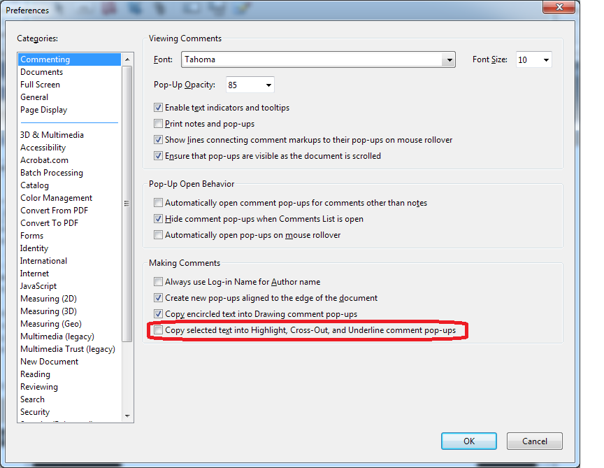This screenshot has height=468, width=604.
Task: Disable text indicators and tooltips
Action: tap(158, 107)
